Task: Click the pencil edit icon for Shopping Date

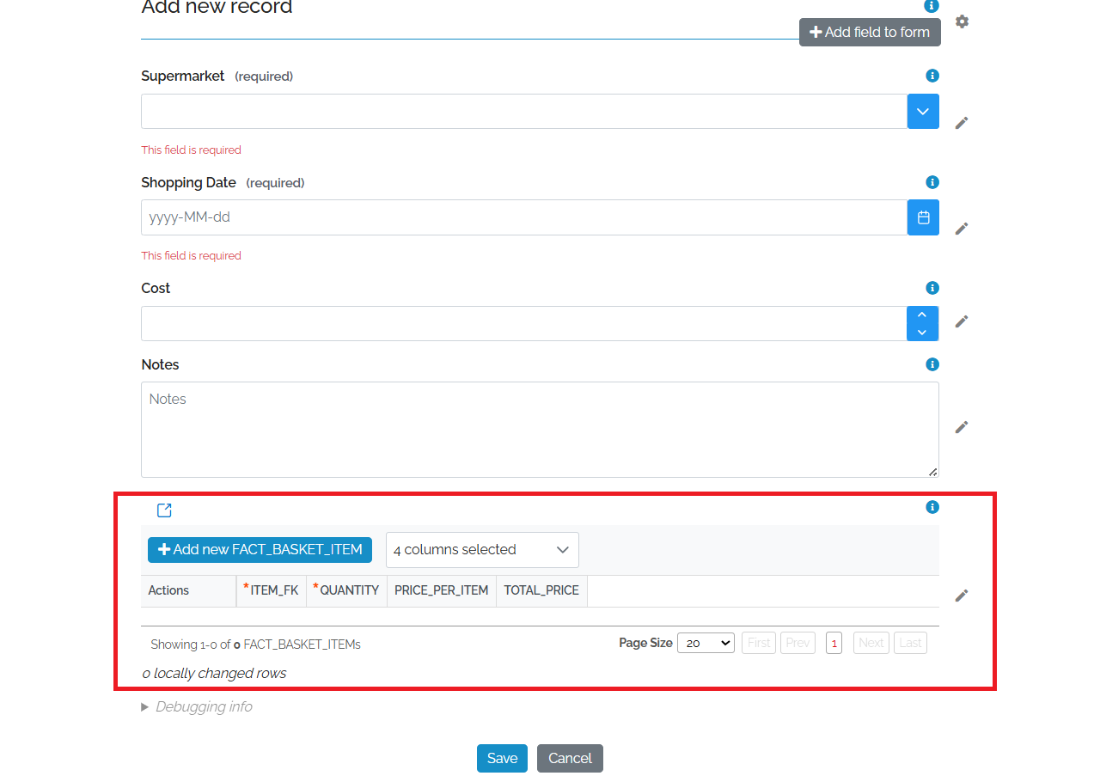Action: 961,229
